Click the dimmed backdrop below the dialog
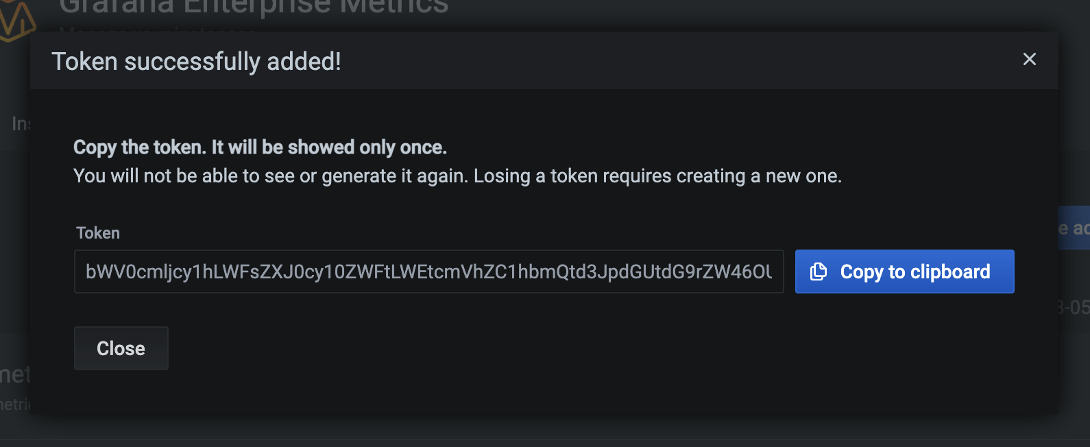The height and width of the screenshot is (447, 1090). [x=545, y=431]
